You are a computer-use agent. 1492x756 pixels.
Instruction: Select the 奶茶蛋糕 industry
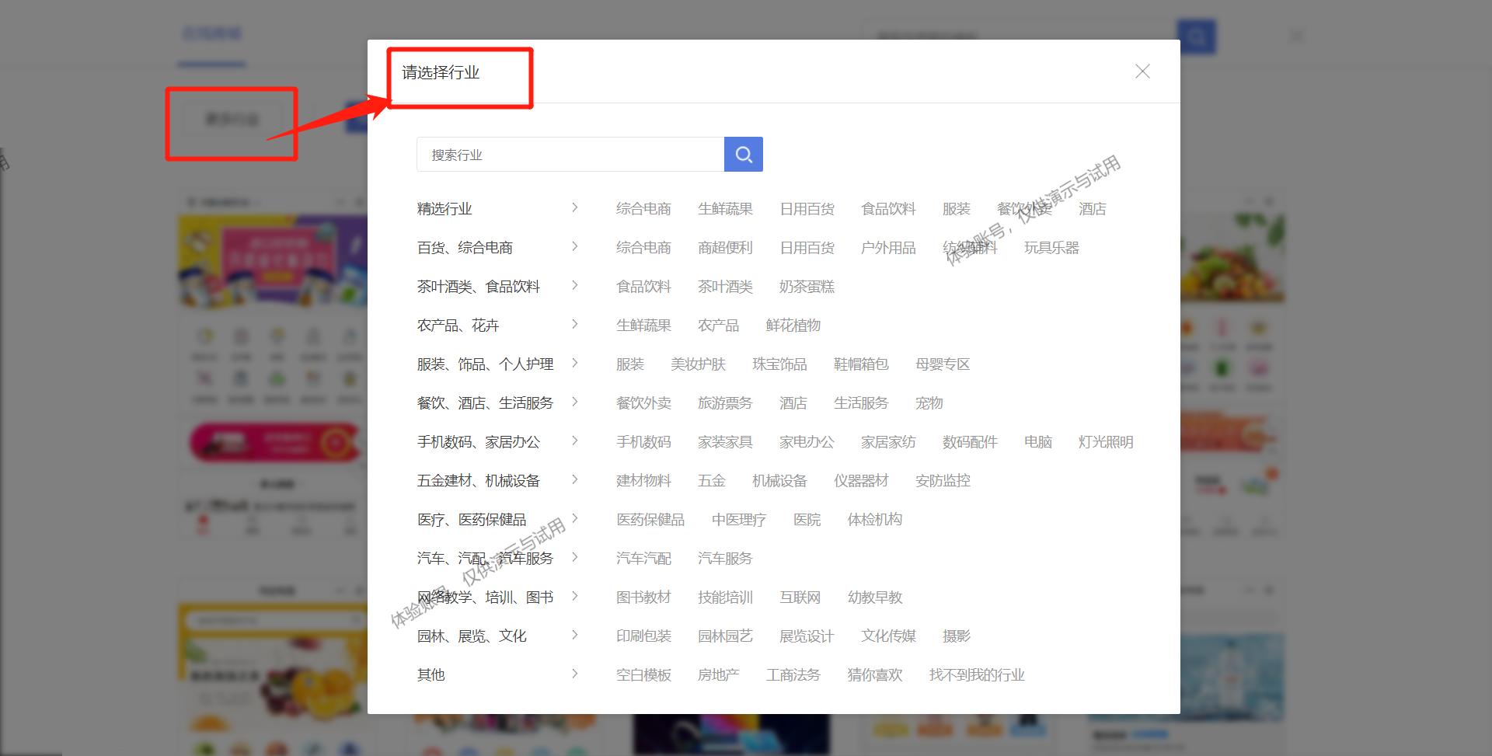[807, 286]
